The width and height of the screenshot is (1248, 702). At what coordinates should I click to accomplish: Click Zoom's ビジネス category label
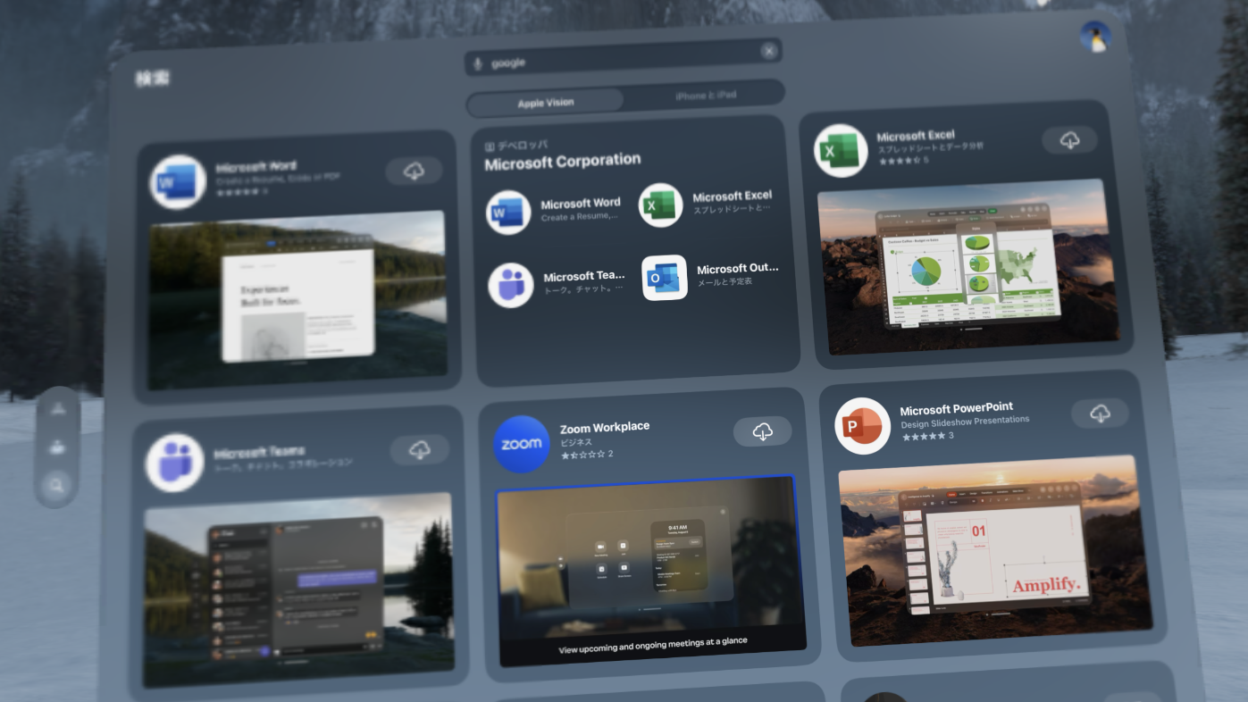[x=576, y=442]
